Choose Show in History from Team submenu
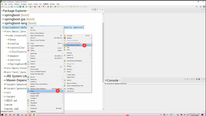This screenshot has width=206, height=116. pyautogui.click(x=72, y=83)
